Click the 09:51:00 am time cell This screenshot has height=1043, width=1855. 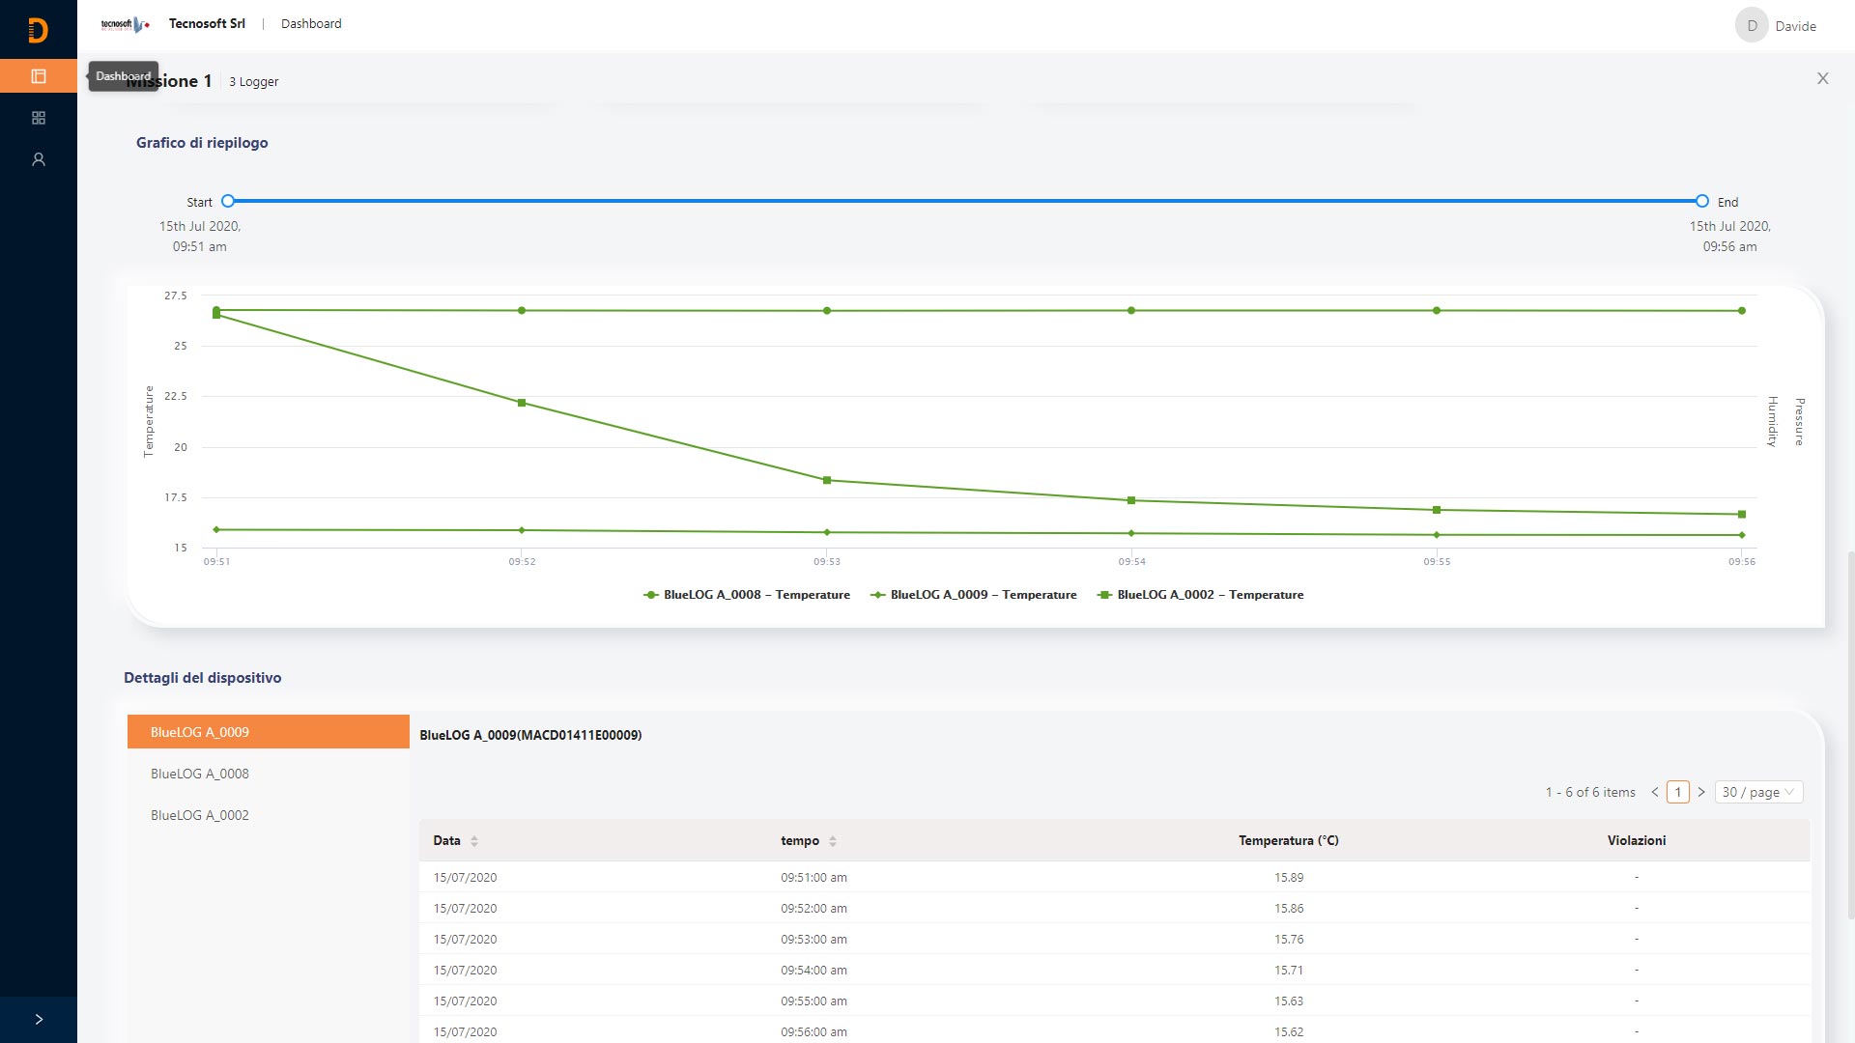click(813, 878)
